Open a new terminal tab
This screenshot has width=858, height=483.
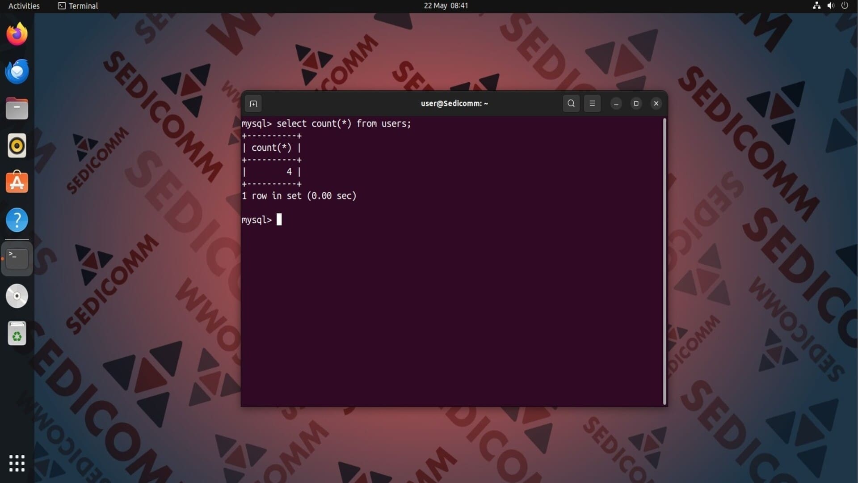coord(253,104)
